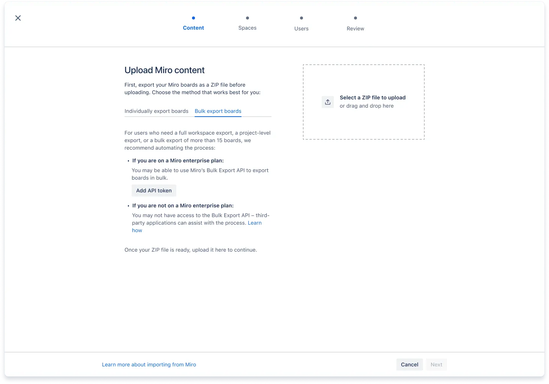This screenshot has width=549, height=384.
Task: Go to the Users step
Action: pyautogui.click(x=301, y=28)
